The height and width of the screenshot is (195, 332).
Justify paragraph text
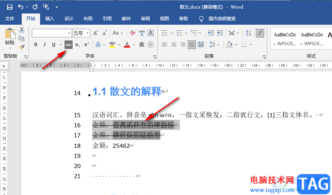[x=191, y=45]
